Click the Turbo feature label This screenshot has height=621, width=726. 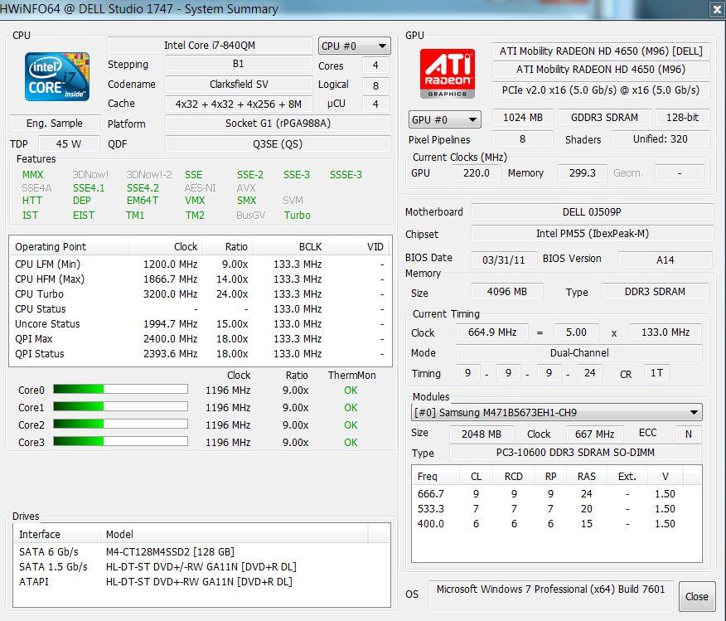(298, 215)
